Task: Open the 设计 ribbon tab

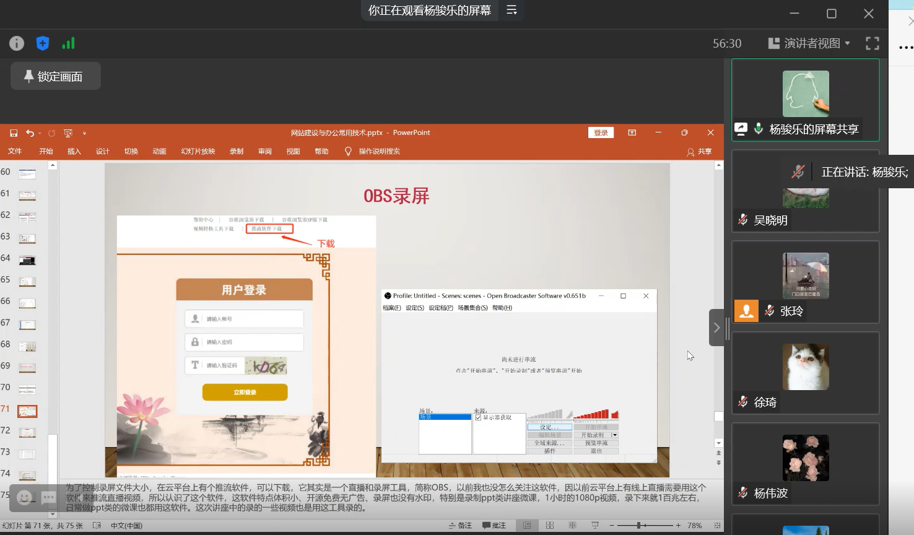Action: click(103, 151)
